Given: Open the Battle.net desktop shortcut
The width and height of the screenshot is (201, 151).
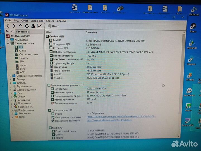Looking at the screenshot, I should point(194,11).
